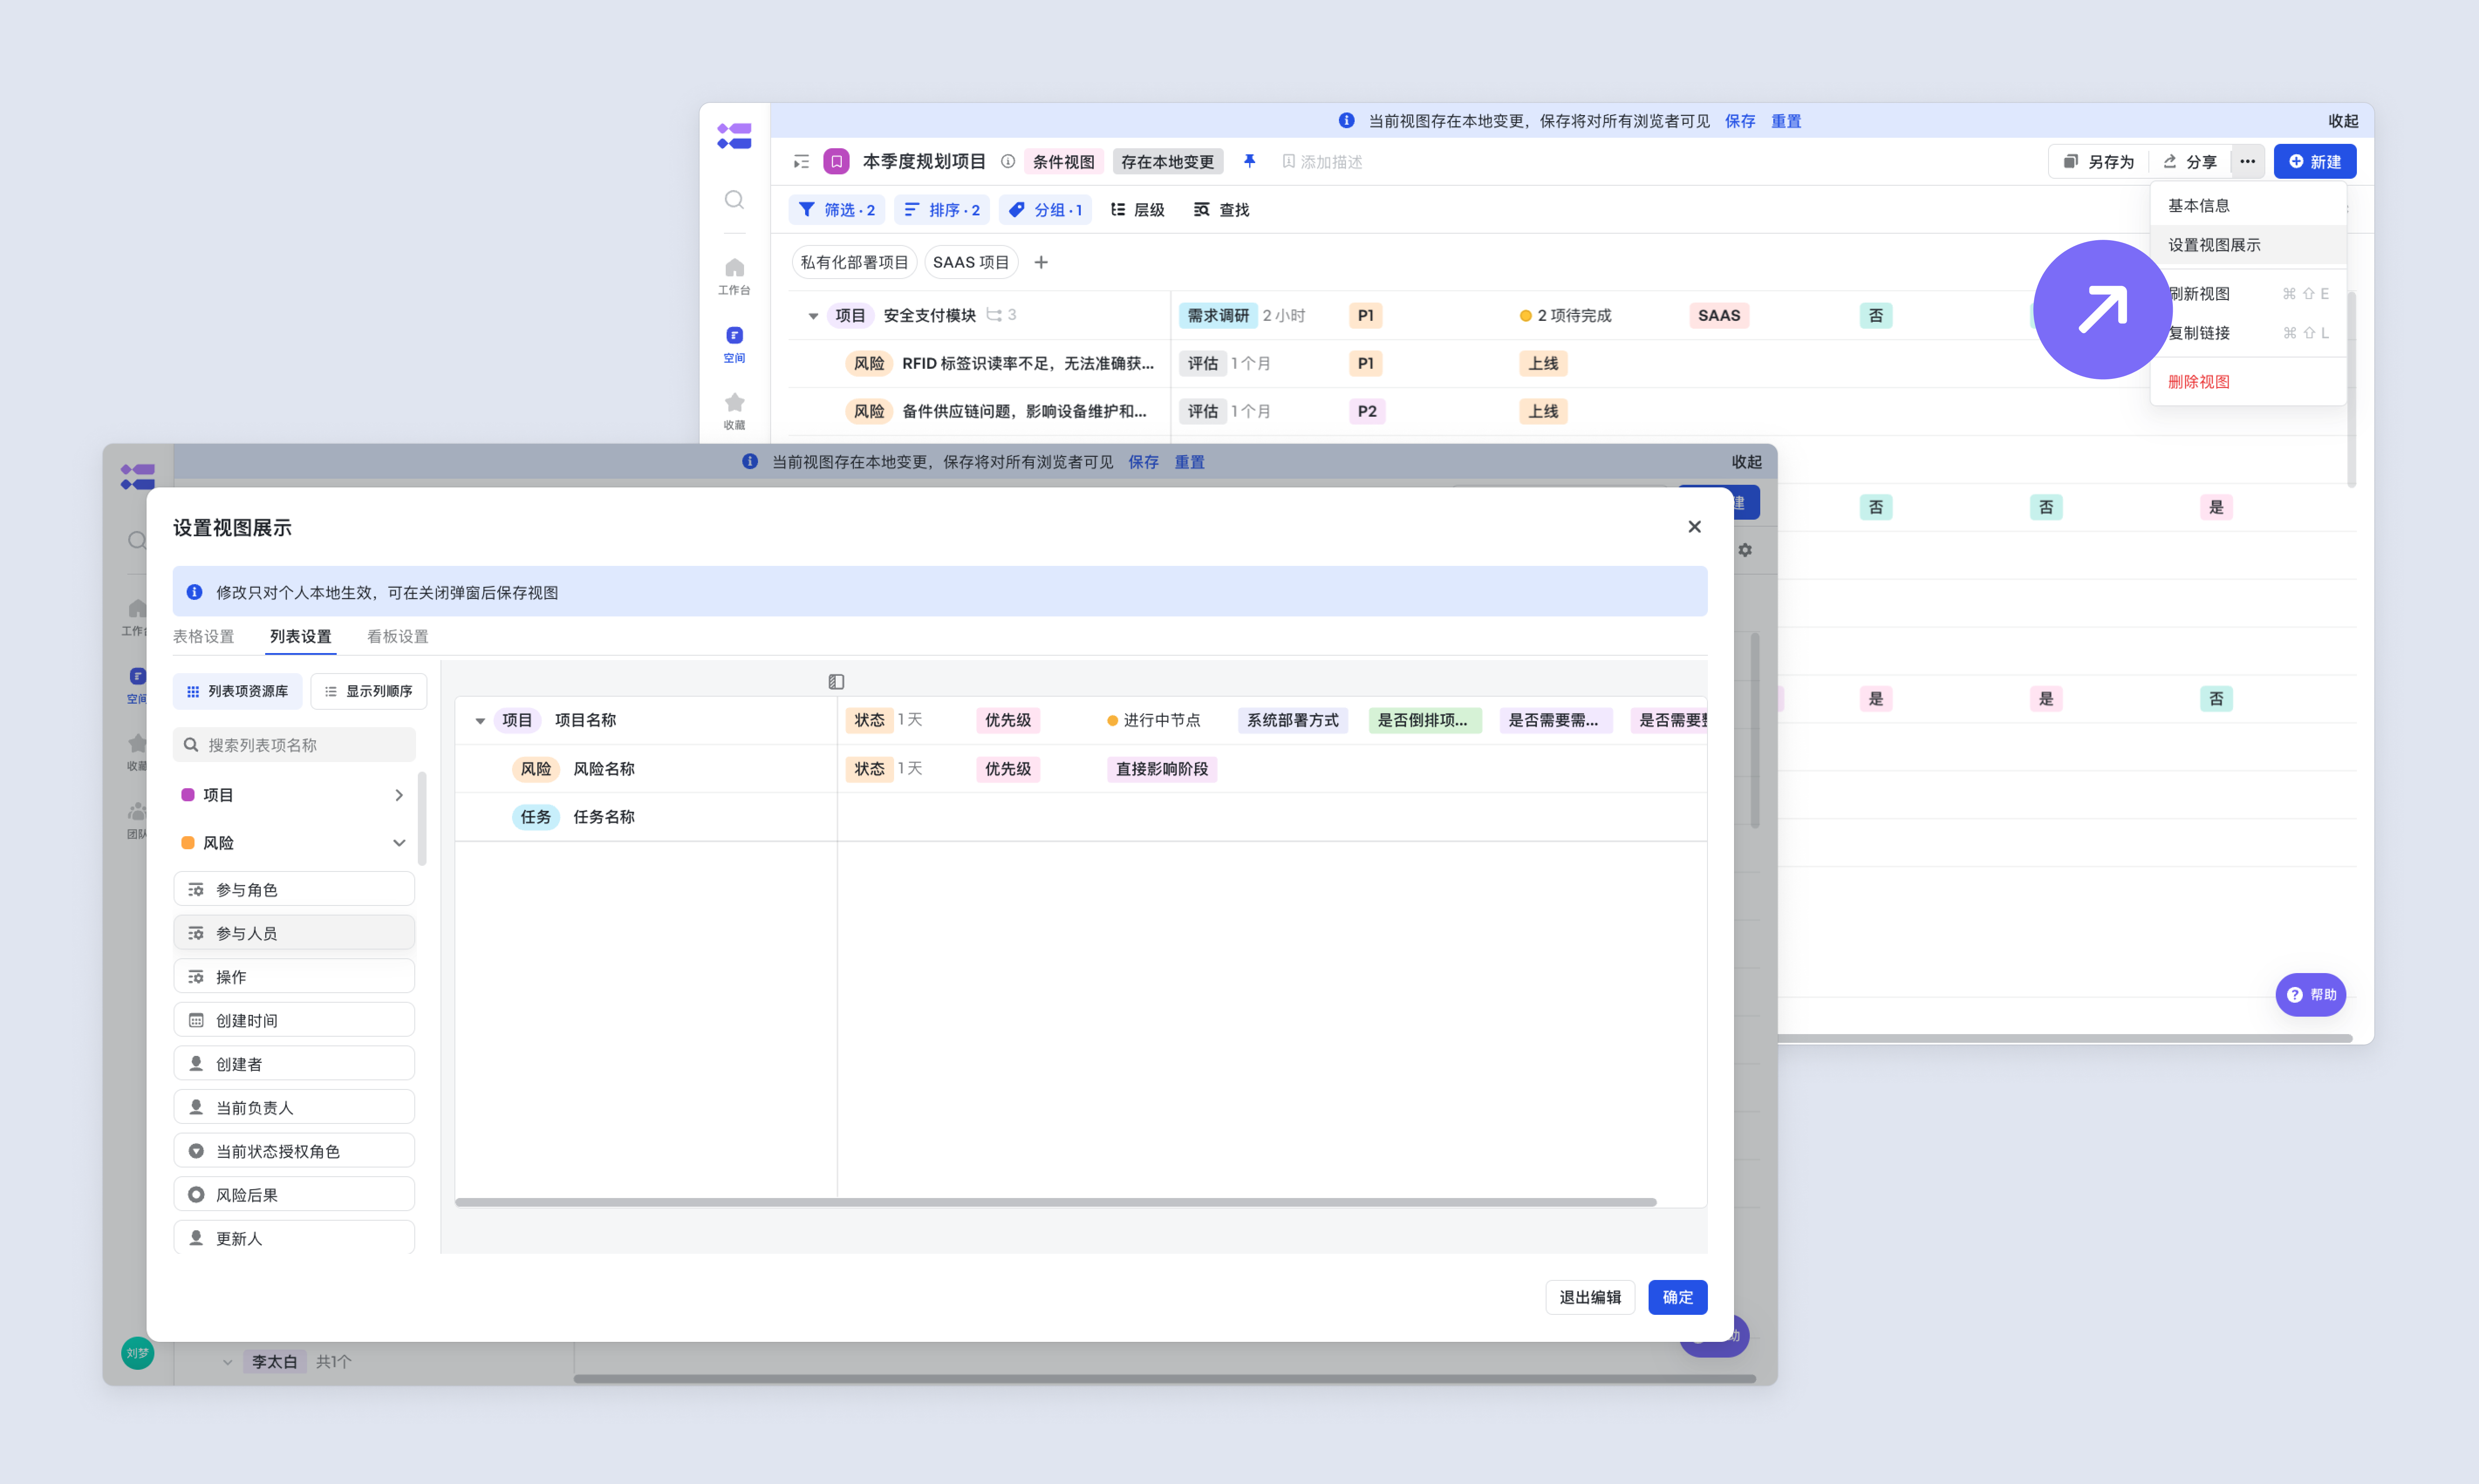2479x1484 pixels.
Task: Select 刷新视图 menu item
Action: [x=2247, y=294]
